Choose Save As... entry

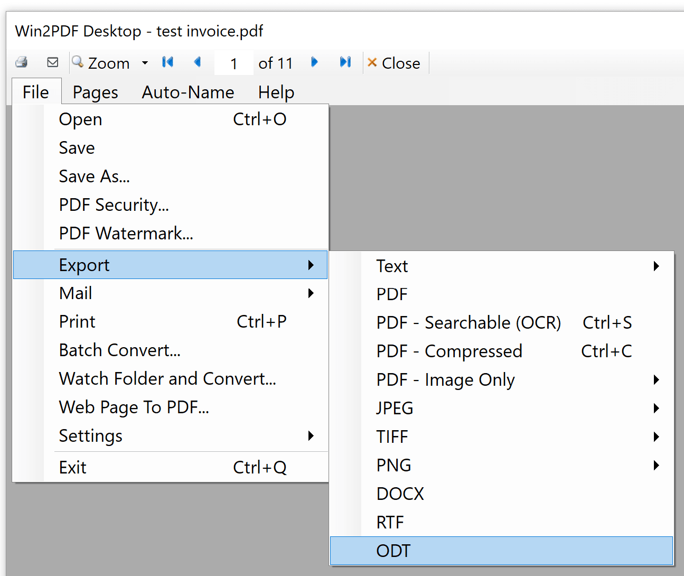170,176
